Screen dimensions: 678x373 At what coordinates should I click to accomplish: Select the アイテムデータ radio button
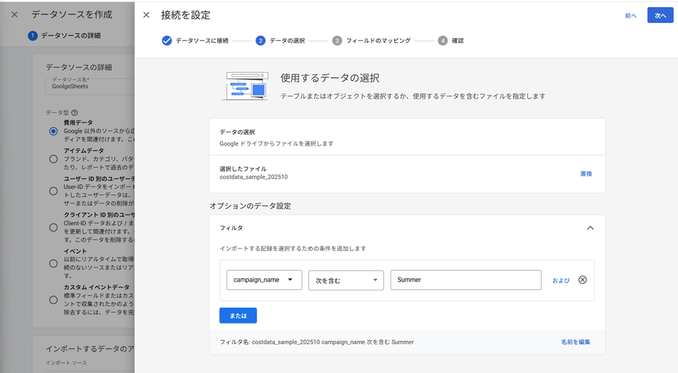54,158
